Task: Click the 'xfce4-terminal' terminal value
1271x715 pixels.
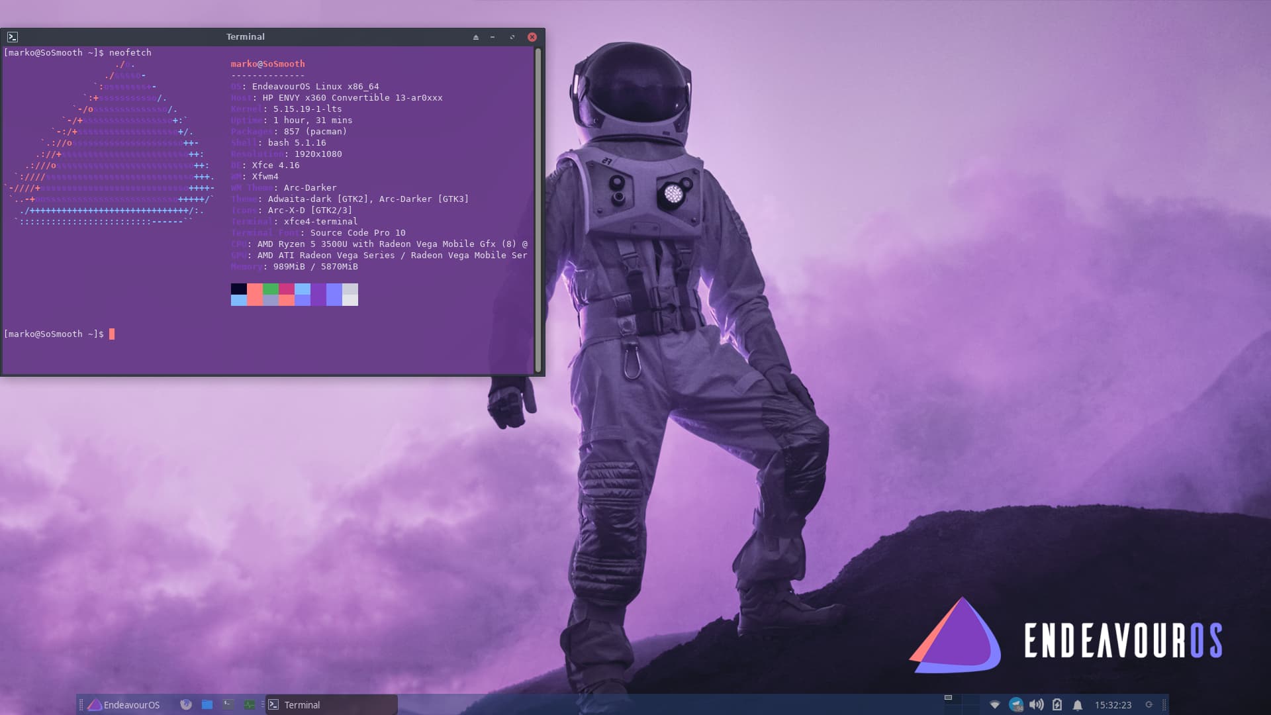Action: pyautogui.click(x=321, y=222)
